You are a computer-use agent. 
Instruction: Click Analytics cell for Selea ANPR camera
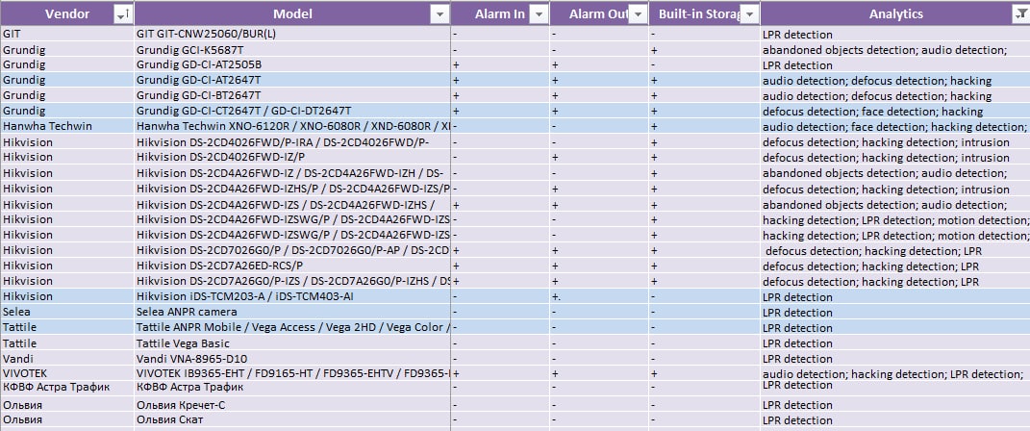pyautogui.click(x=895, y=312)
